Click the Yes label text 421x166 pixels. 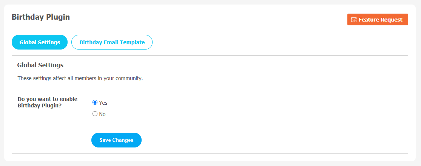103,103
